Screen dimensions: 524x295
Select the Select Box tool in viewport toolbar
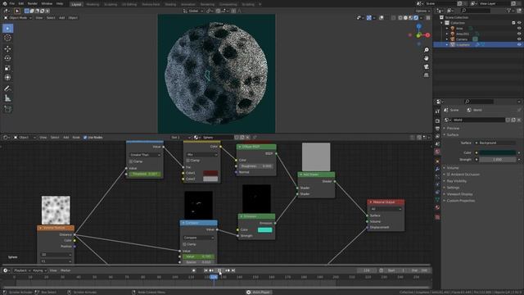tap(7, 29)
